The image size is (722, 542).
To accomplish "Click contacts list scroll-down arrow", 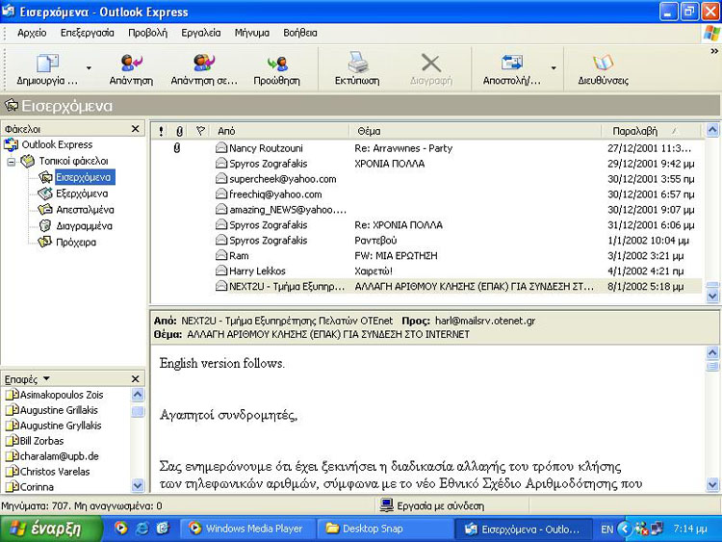I will pyautogui.click(x=138, y=485).
